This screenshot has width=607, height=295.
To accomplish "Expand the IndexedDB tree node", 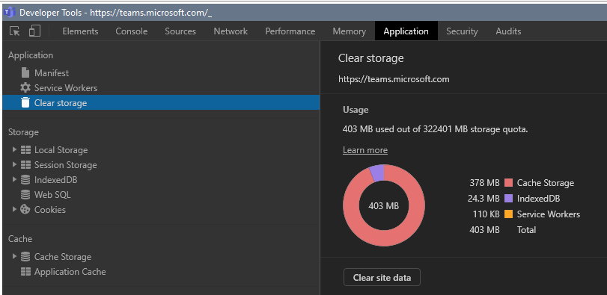I will click(x=15, y=179).
